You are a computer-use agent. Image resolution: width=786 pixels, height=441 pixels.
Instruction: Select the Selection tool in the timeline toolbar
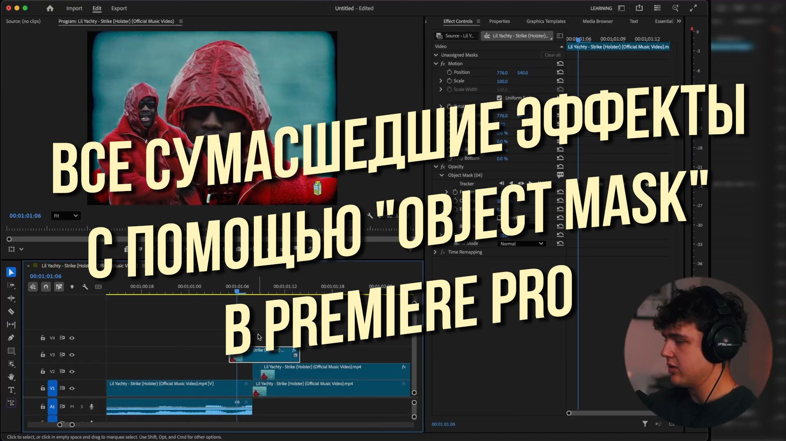(11, 272)
